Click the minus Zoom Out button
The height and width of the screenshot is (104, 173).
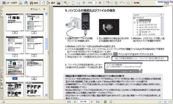pyautogui.click(x=84, y=3)
